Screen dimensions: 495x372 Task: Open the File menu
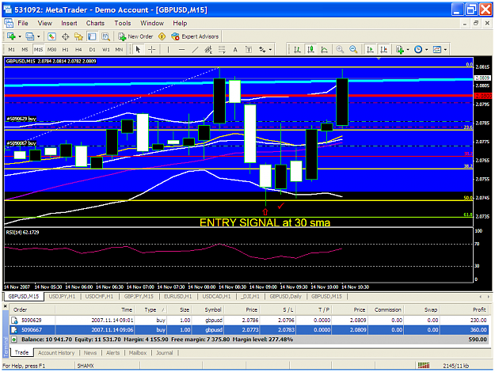coord(23,23)
